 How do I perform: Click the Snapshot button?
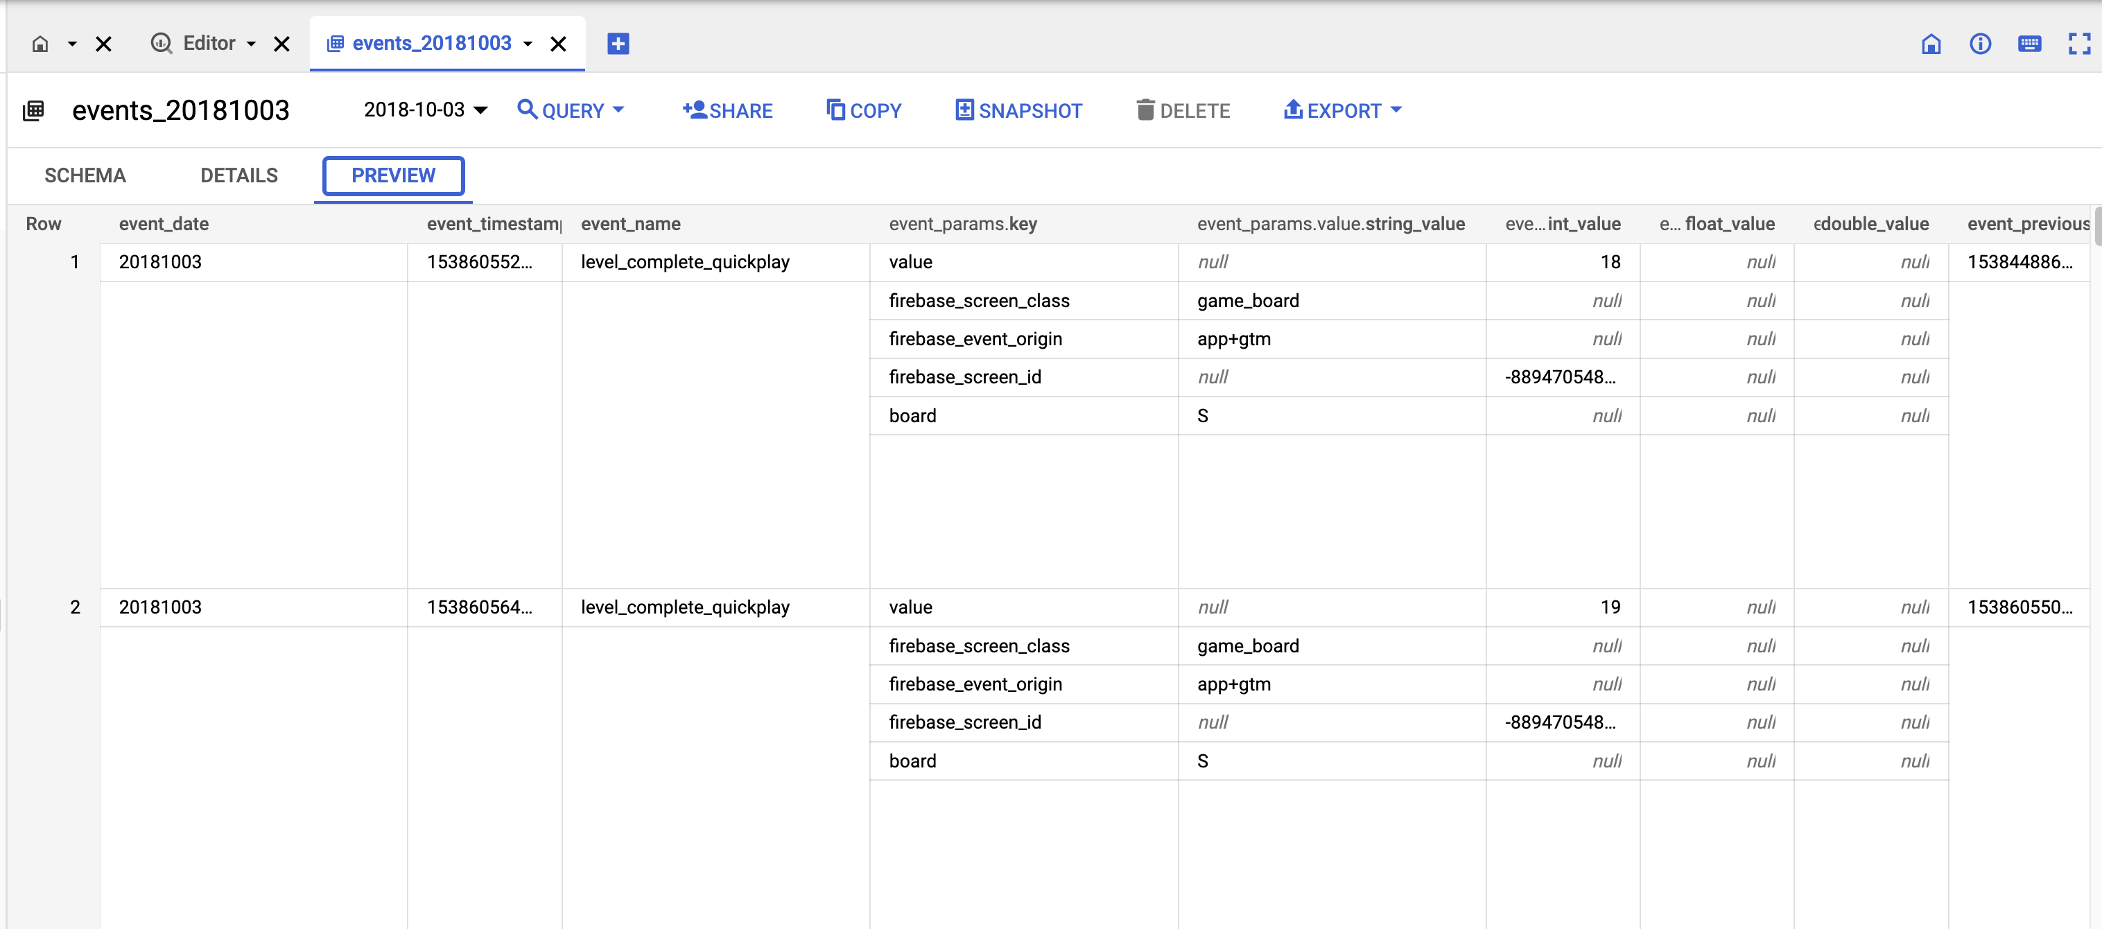1019,110
